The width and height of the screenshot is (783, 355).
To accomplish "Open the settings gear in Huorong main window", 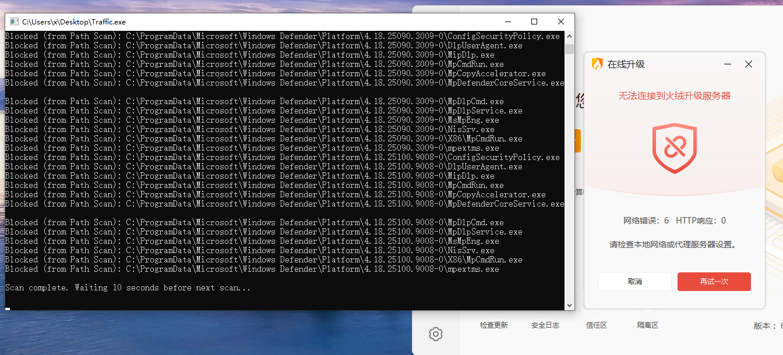I will 435,333.
